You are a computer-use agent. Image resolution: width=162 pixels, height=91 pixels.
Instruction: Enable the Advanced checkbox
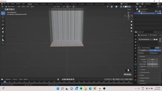(151, 53)
